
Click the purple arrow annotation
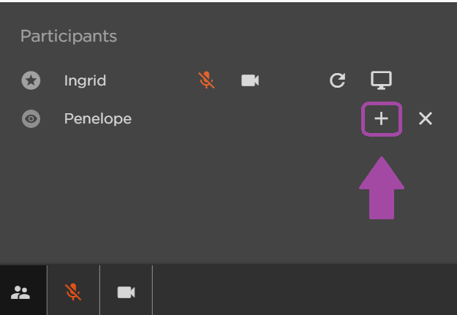click(x=382, y=188)
